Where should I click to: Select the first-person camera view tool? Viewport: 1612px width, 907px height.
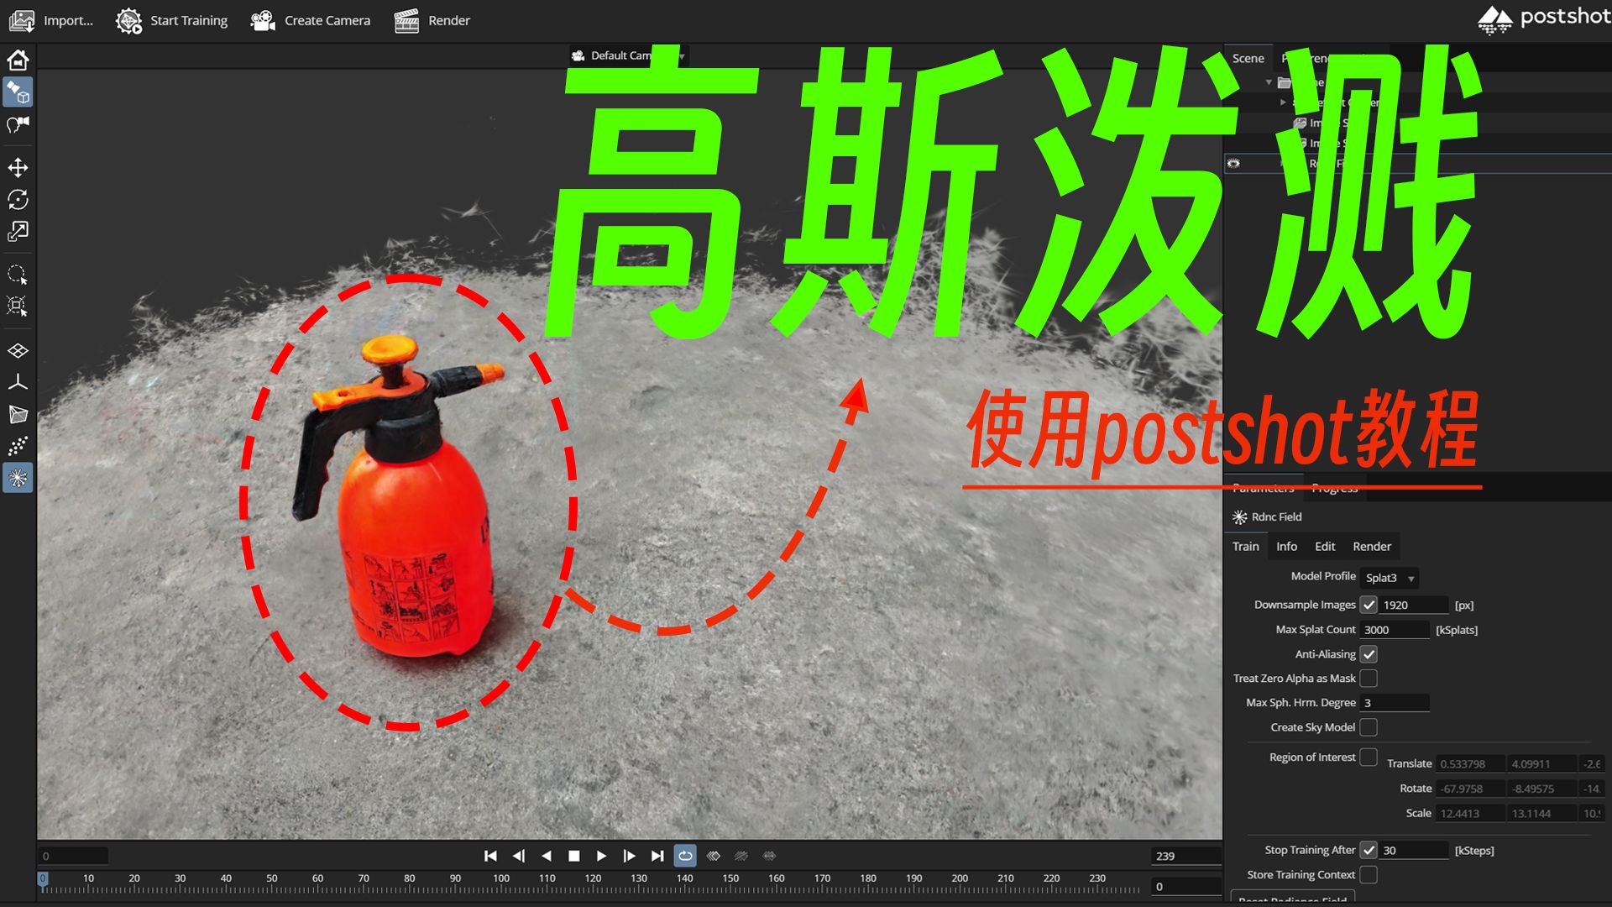[x=18, y=125]
